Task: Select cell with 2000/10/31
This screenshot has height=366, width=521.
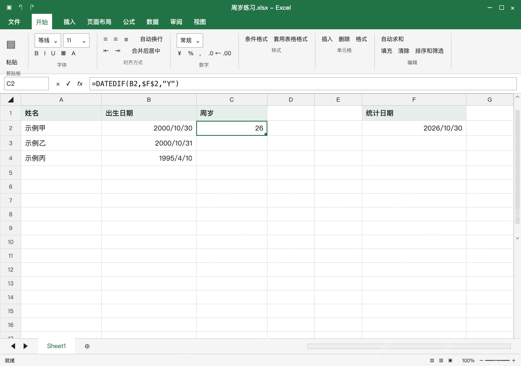Action: (149, 143)
